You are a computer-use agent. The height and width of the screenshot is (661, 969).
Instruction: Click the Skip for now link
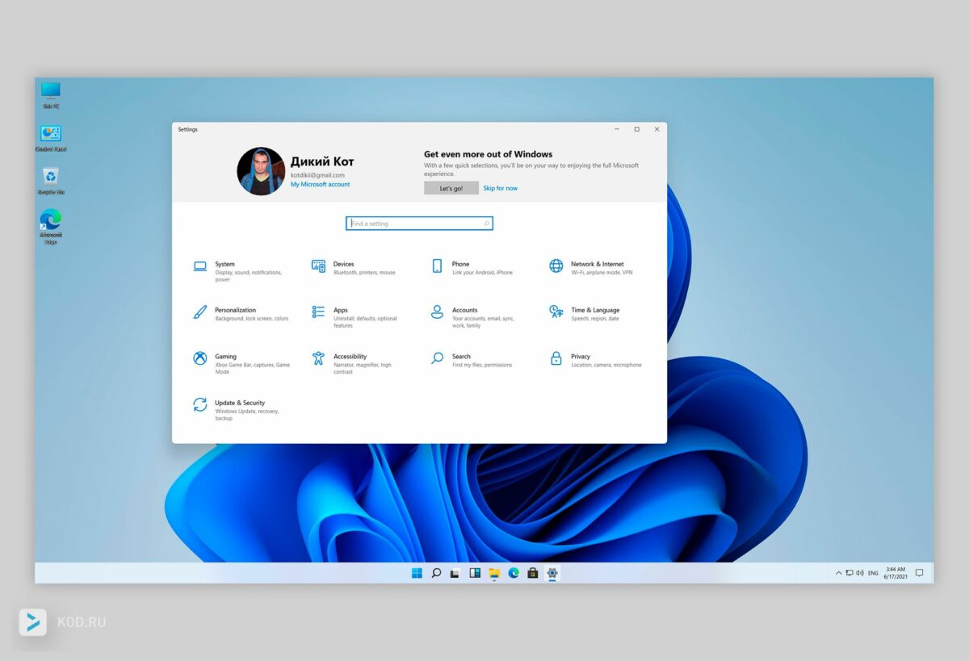[501, 188]
